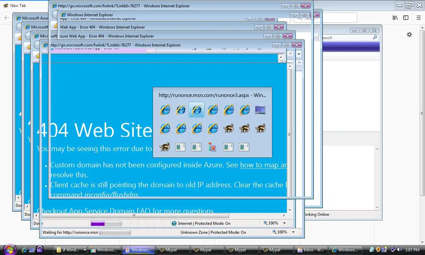
Task: Click the magnifier zoom icon beside the Done status bar's 100%
Action: click(266, 223)
